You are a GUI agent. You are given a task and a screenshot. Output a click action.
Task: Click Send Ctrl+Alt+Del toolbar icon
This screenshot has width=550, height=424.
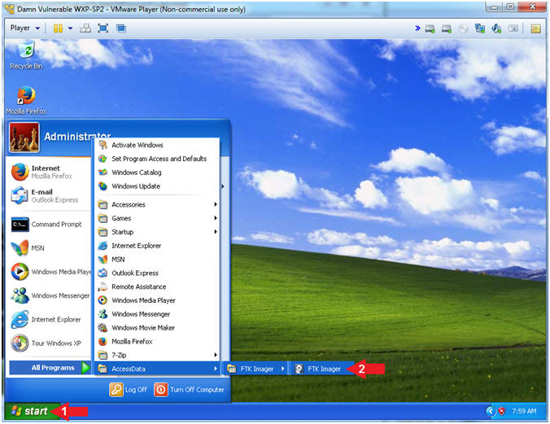pyautogui.click(x=85, y=28)
